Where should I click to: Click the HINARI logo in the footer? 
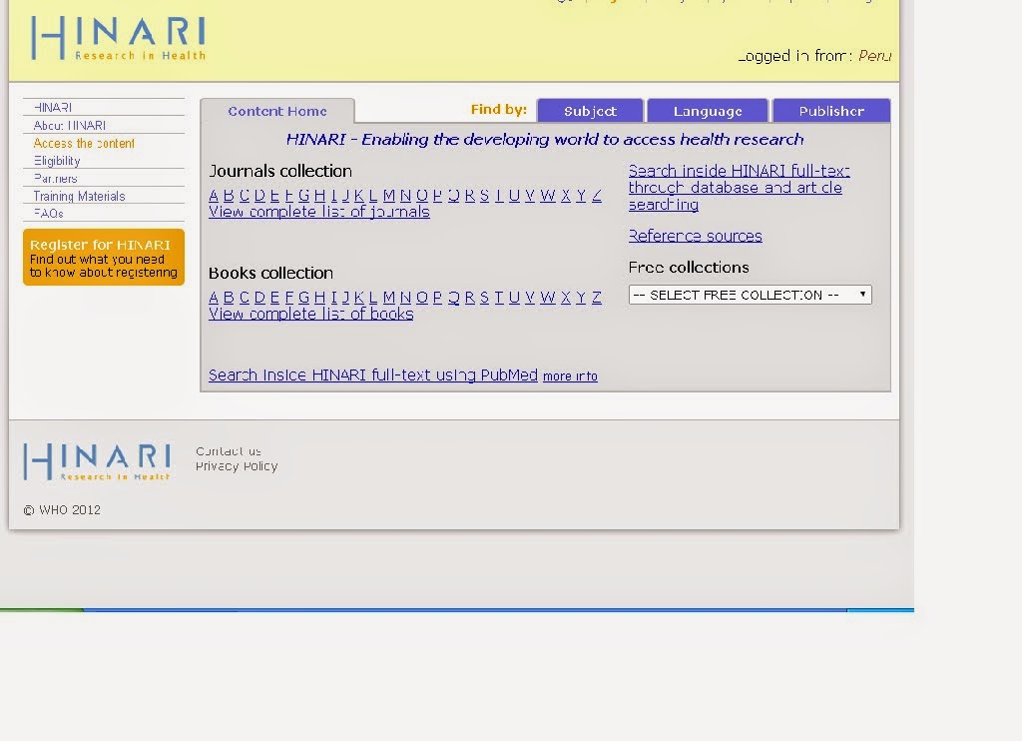point(94,460)
